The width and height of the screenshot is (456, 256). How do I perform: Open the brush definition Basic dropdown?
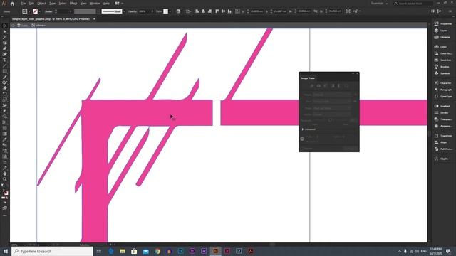[124, 11]
